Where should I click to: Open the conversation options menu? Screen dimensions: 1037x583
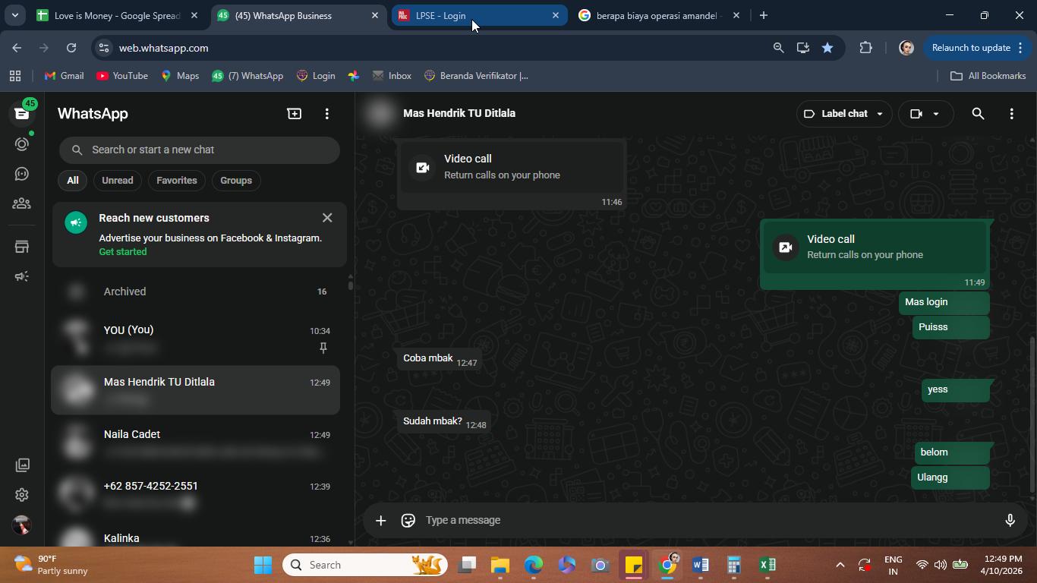coord(1011,114)
